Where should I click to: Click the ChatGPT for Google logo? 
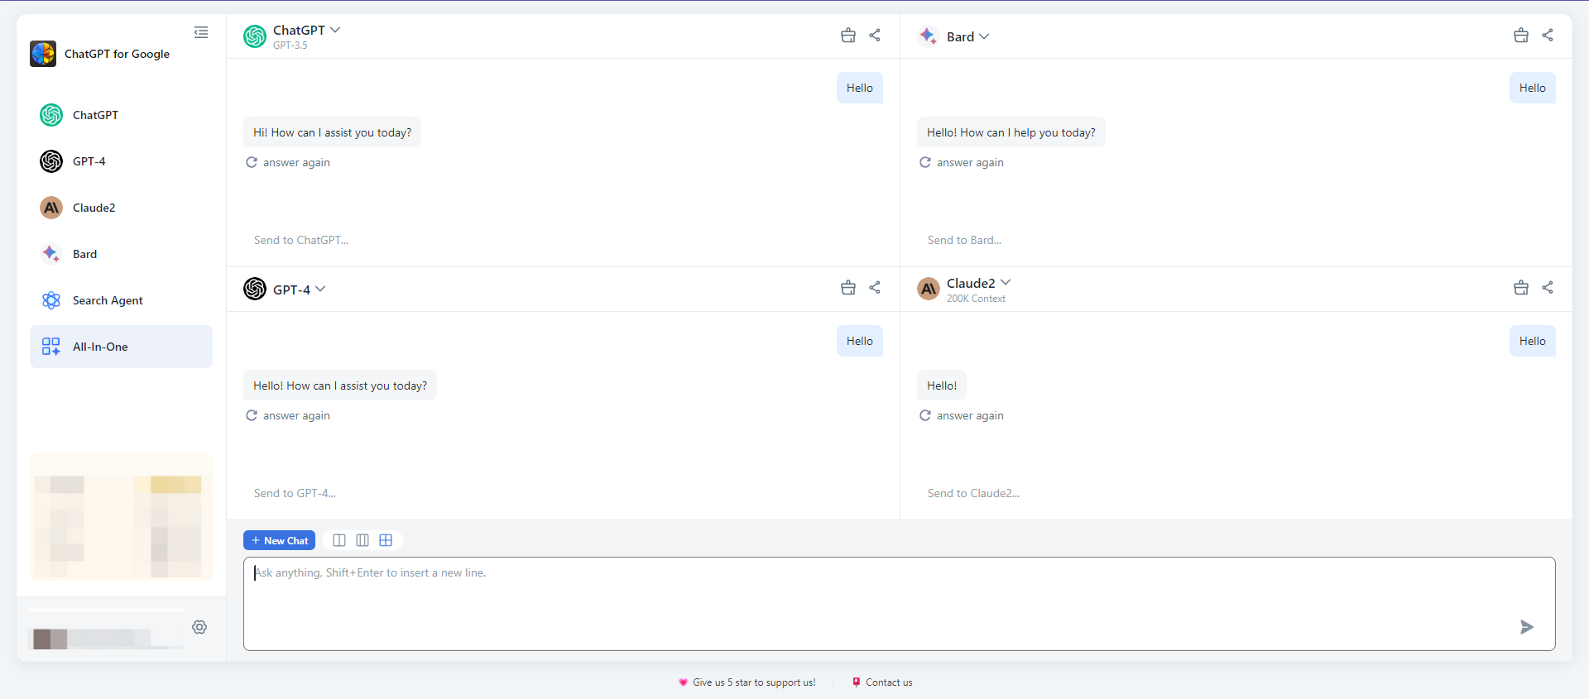click(43, 54)
